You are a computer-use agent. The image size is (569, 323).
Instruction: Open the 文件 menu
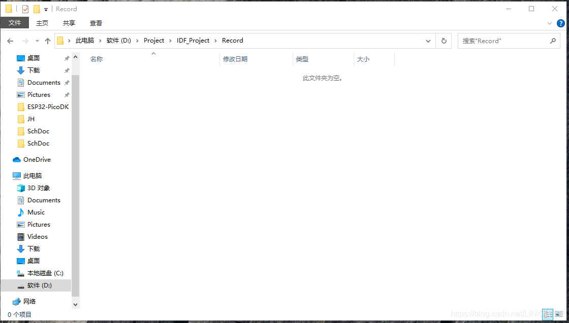15,23
